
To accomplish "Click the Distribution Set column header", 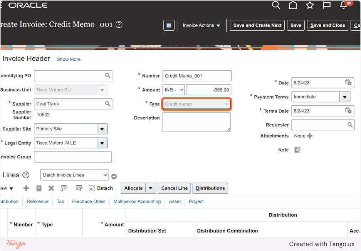I will point(147,231).
